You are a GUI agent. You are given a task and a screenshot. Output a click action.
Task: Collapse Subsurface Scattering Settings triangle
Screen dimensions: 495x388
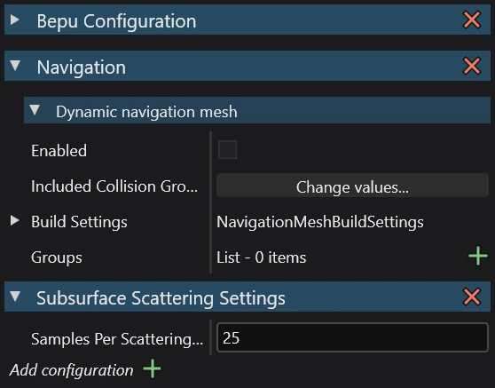[x=15, y=296]
